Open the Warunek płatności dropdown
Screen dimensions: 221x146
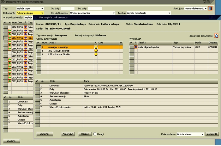29,17
